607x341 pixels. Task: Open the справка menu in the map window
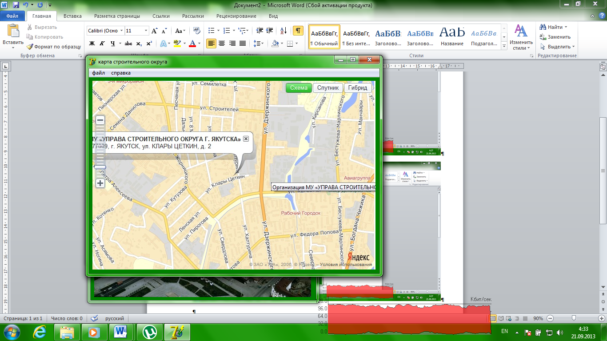[x=121, y=73]
